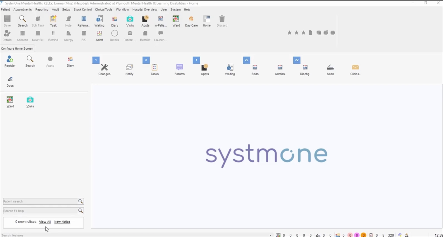Open the Admiss. home screen icon
443x237 pixels.
point(280,70)
